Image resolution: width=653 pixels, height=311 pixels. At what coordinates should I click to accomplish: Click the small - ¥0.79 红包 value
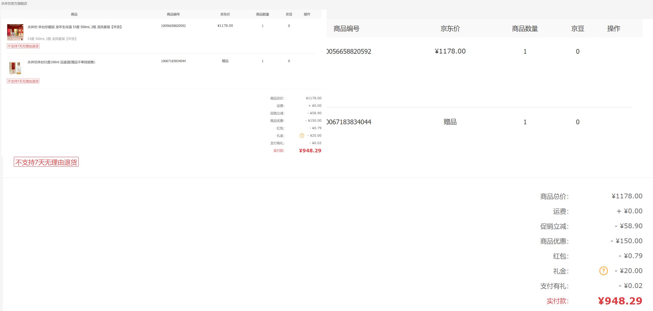(316, 128)
